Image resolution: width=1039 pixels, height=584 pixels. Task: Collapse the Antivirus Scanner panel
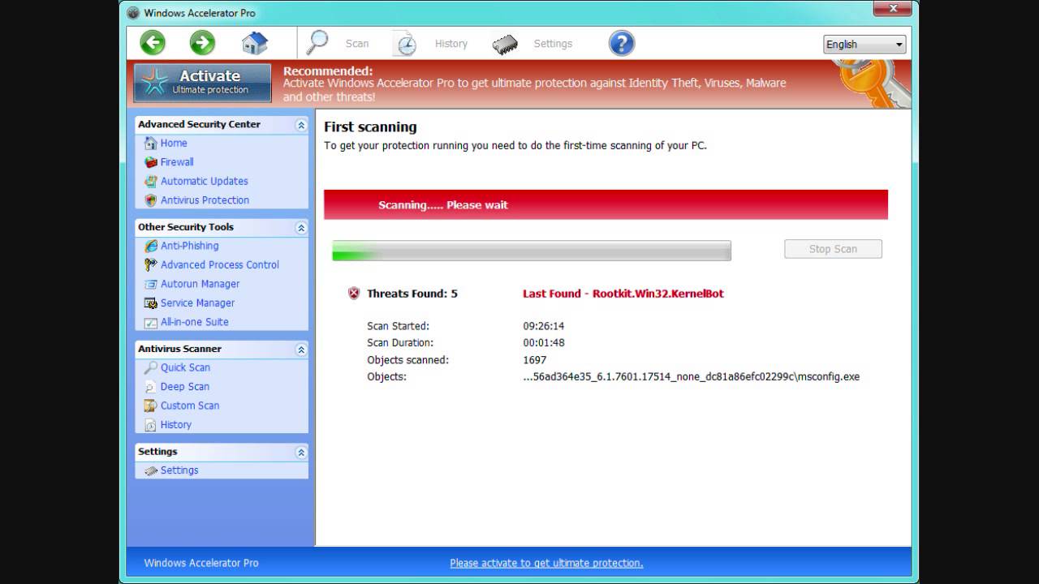point(301,350)
